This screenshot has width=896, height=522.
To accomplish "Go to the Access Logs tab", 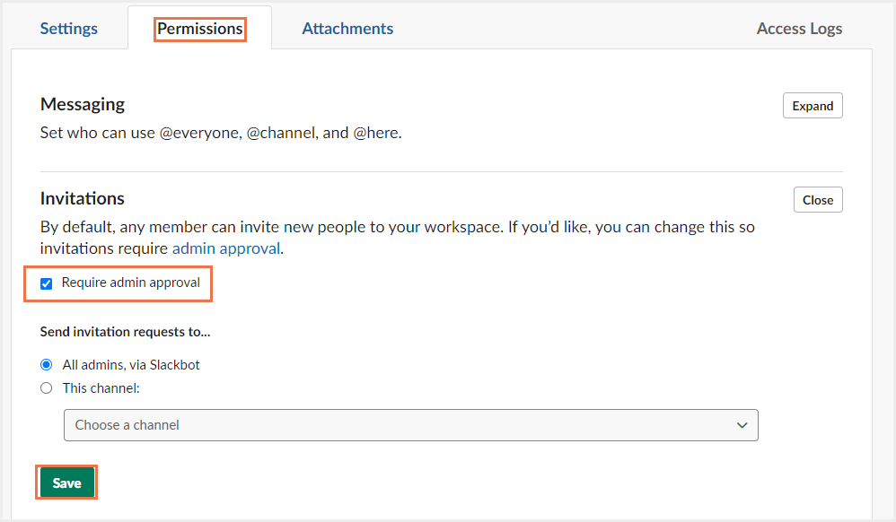I will click(799, 29).
